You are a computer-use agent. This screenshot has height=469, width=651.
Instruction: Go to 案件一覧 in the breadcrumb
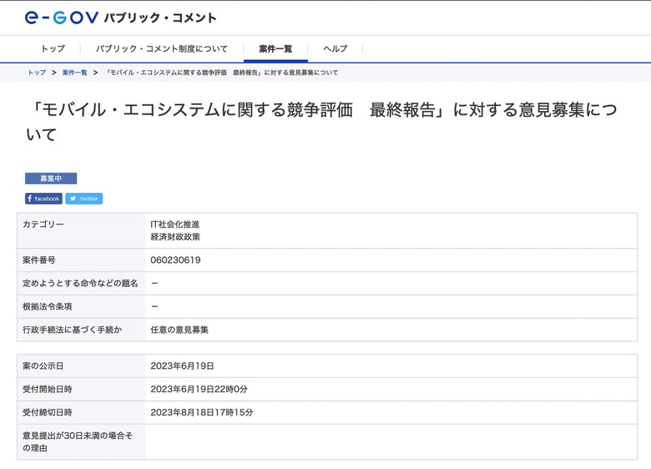74,73
